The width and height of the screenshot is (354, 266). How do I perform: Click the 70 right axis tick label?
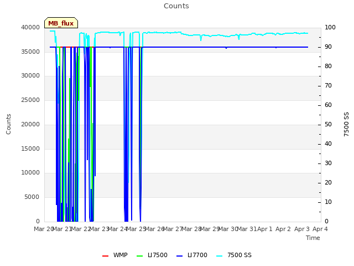point(328,85)
